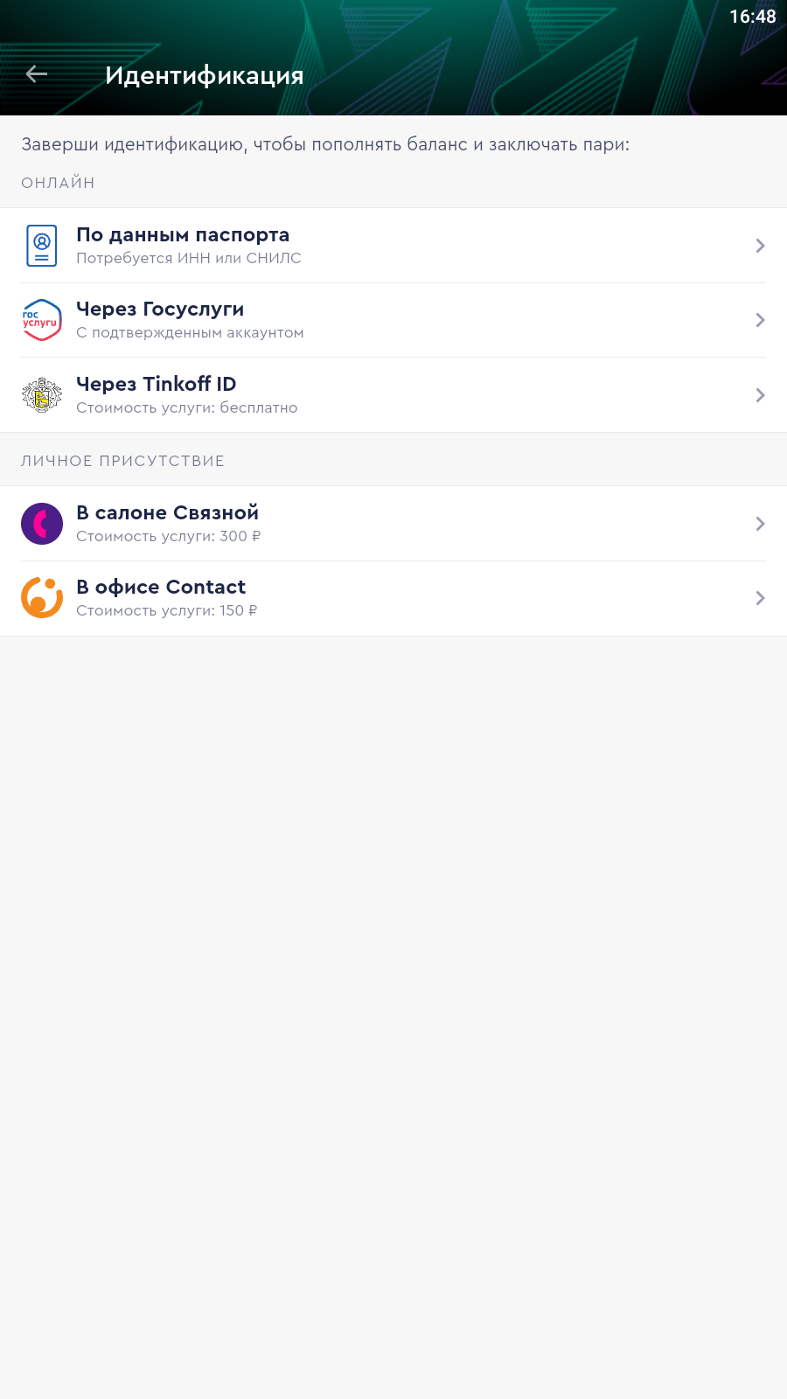Tap Стоимость услуги: 150 ₽ subtitle
This screenshot has width=787, height=1399.
167,611
